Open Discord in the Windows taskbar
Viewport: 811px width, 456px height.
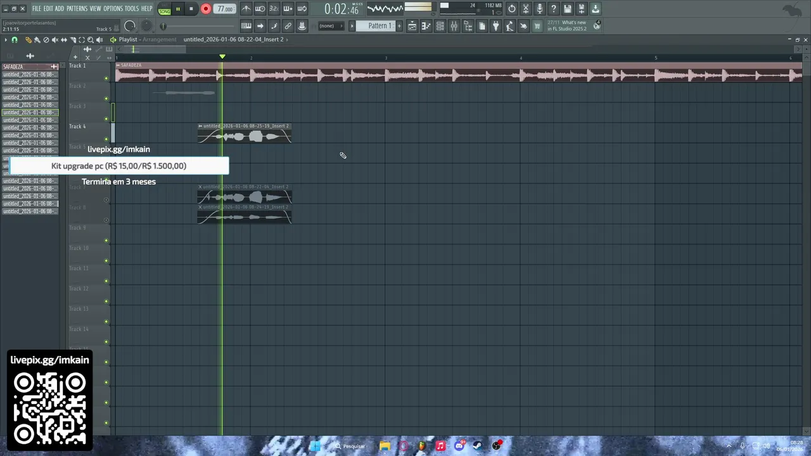(x=459, y=445)
